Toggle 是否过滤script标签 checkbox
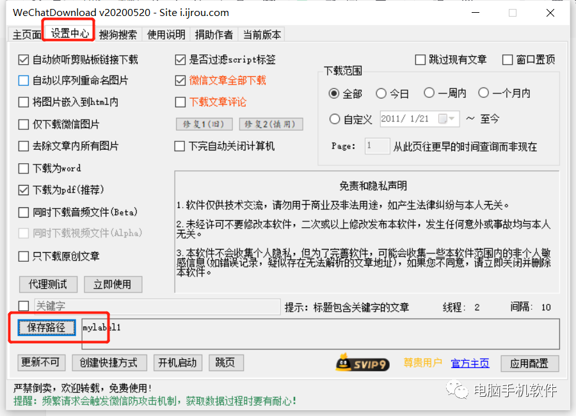This screenshot has height=416, width=576. [x=180, y=60]
